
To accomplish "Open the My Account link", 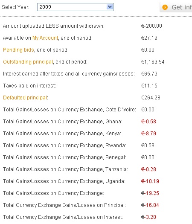I will [x=45, y=38].
